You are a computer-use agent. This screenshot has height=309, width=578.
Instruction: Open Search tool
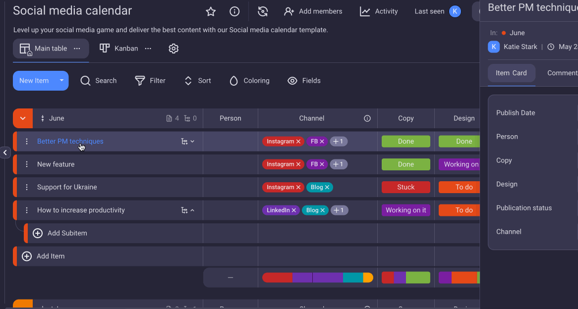point(99,81)
